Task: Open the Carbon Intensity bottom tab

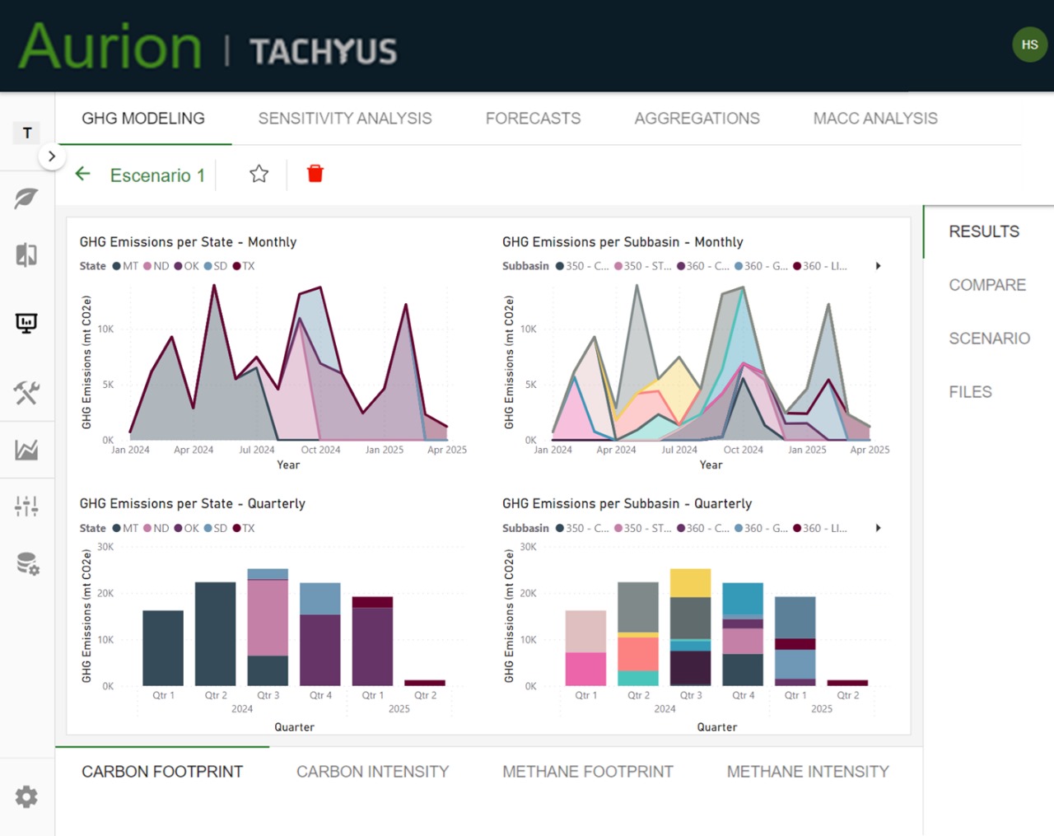Action: click(x=372, y=772)
